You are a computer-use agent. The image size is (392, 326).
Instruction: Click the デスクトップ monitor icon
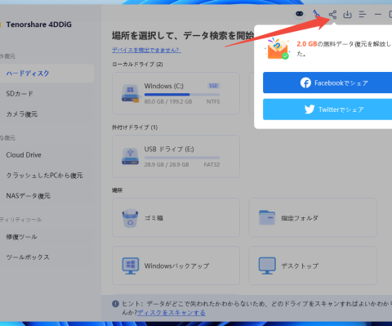267,266
